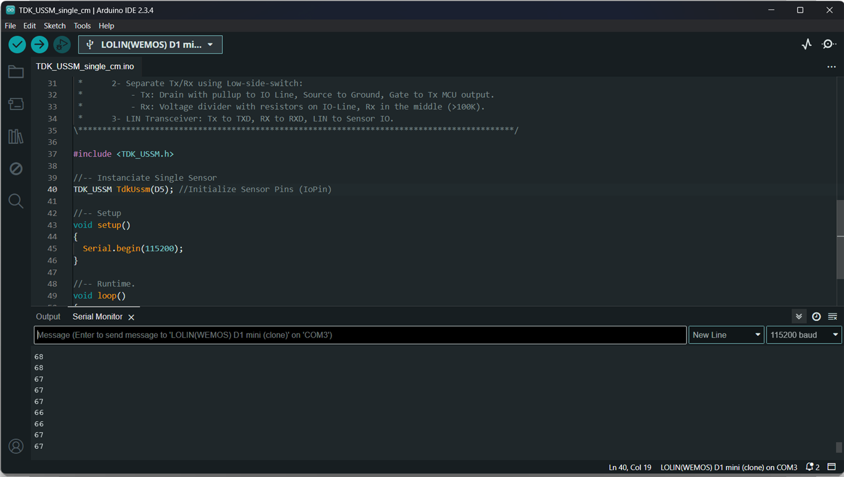Open the Sketchbook folder in sidebar
Screen dimensions: 844x477
[x=16, y=72]
